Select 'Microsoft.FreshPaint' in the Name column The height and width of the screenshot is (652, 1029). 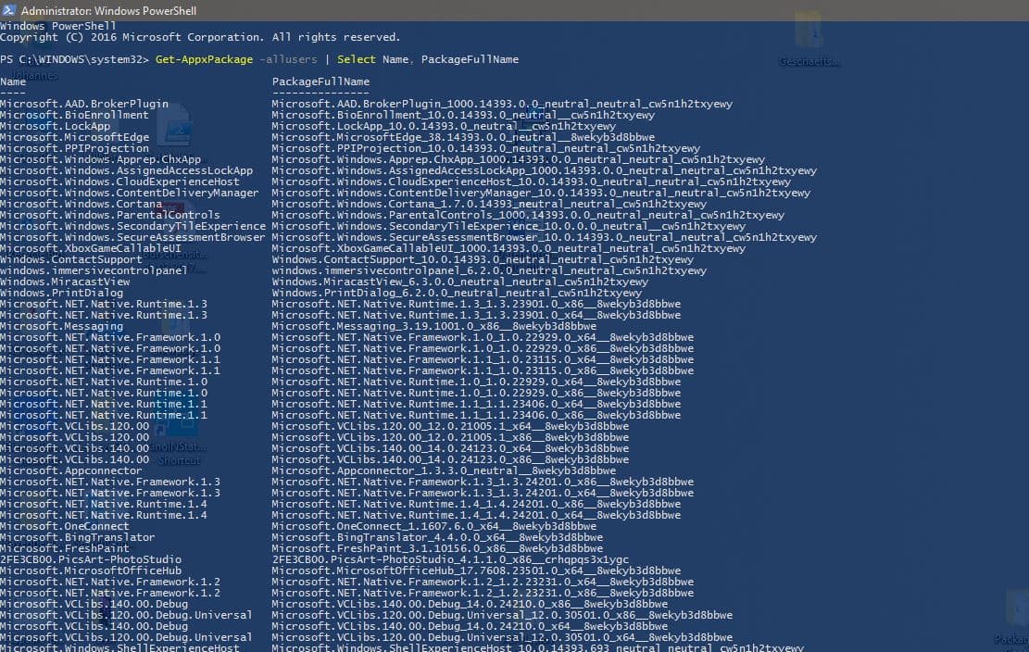65,548
